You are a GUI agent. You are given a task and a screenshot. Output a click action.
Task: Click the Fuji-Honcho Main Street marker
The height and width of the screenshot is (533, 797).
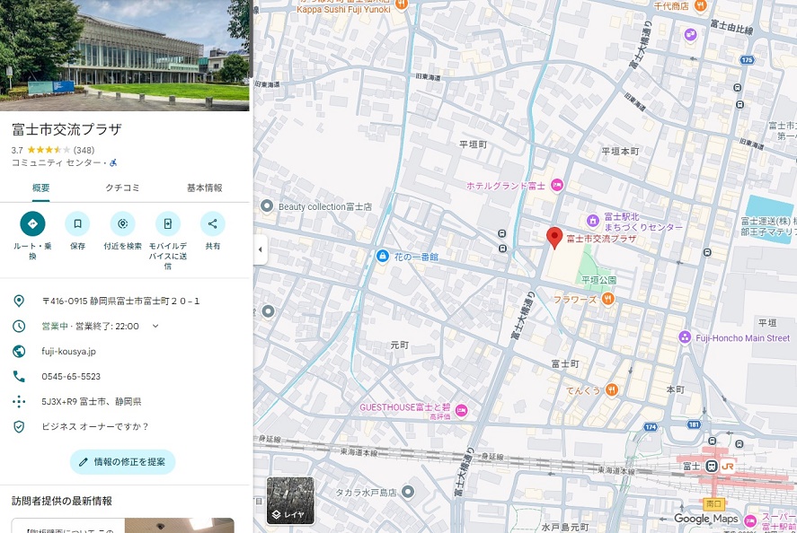[x=685, y=337]
